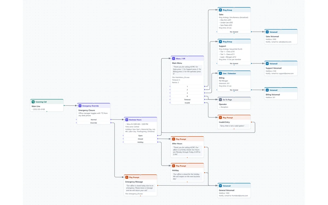Click the Play Prompt icon on Holiday node
Screen dimensions: 328x205
[x=173, y=166]
